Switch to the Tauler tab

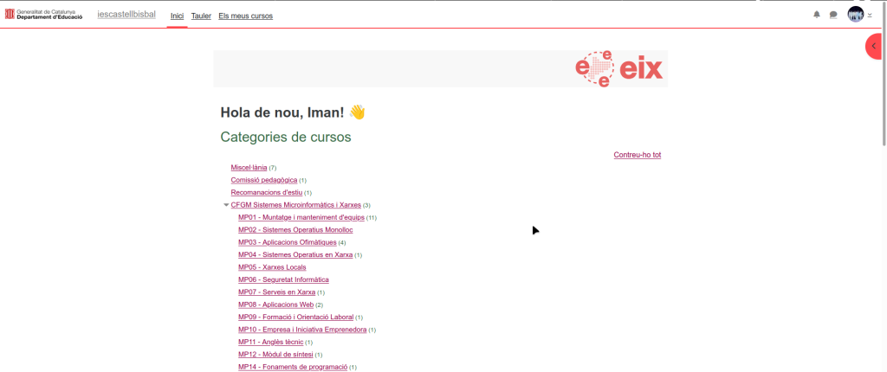pyautogui.click(x=201, y=16)
